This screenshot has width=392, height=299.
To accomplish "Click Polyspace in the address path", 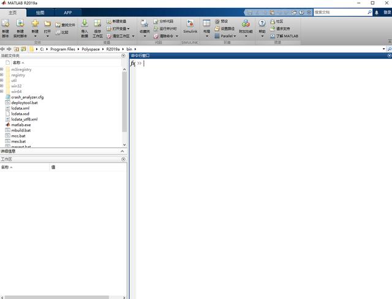I will coord(91,49).
